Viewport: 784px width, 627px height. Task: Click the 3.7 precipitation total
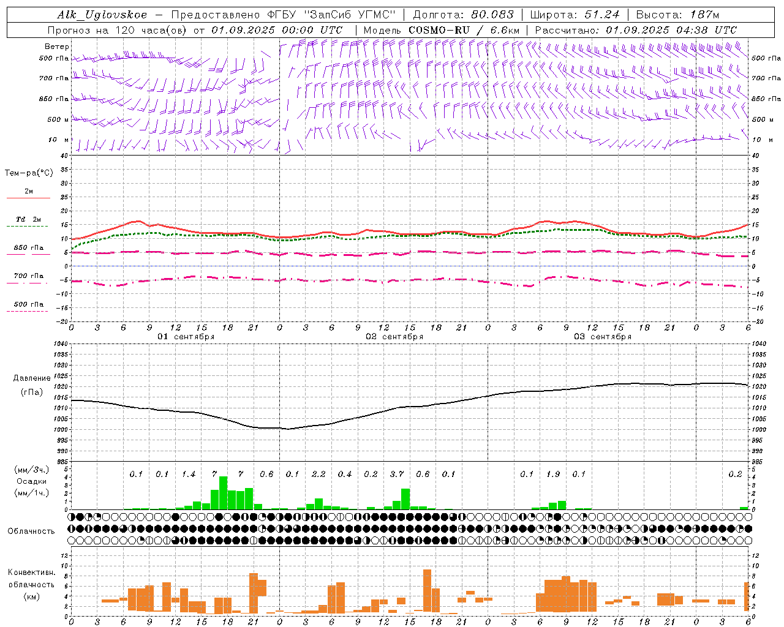(x=397, y=475)
